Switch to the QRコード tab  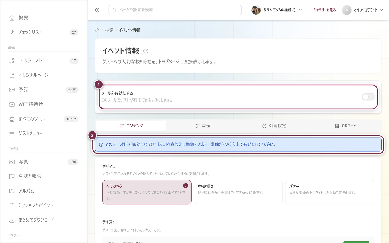pos(346,126)
